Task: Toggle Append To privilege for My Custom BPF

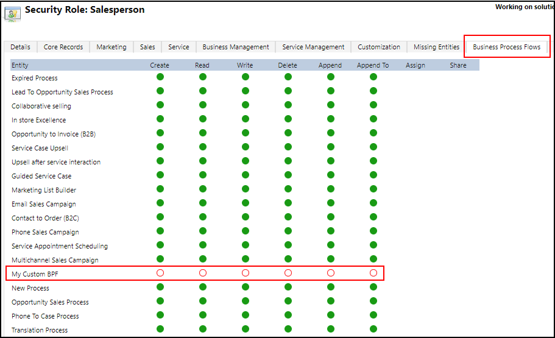Action: [x=373, y=273]
